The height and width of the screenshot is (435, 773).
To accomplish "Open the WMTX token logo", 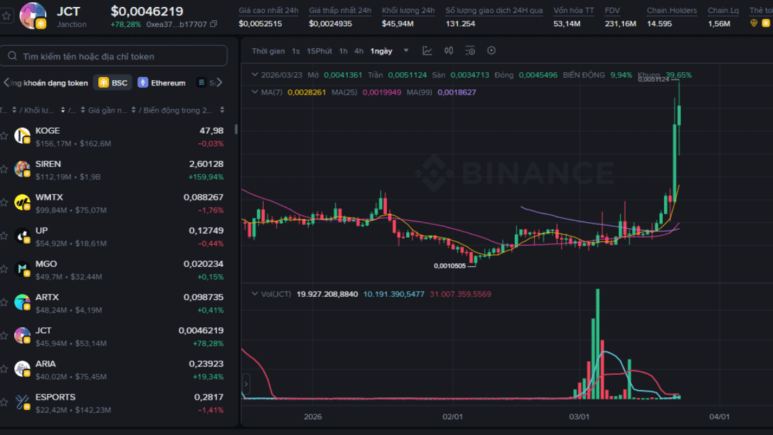I will coord(22,202).
